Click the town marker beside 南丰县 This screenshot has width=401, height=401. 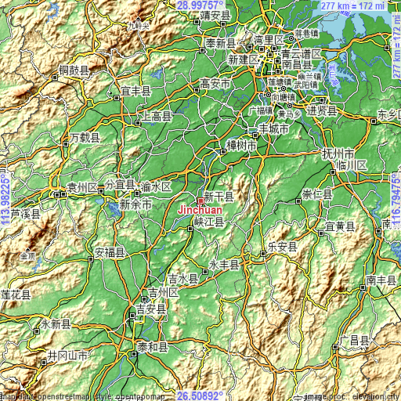[x=363, y=287]
